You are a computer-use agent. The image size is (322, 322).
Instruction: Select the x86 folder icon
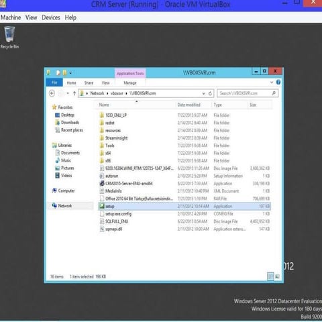102,161
